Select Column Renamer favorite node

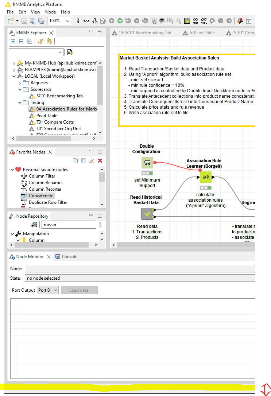46,183
